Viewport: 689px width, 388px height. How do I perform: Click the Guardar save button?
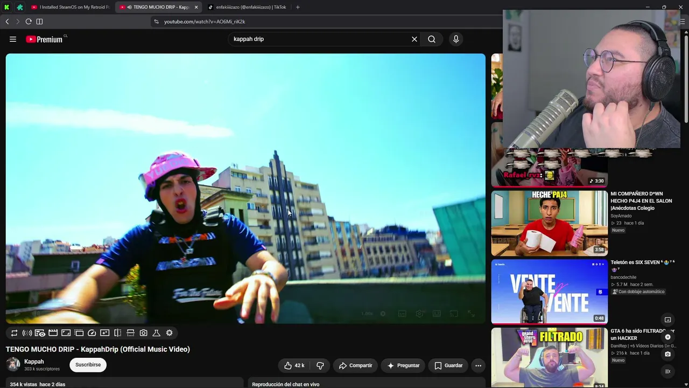pyautogui.click(x=448, y=365)
